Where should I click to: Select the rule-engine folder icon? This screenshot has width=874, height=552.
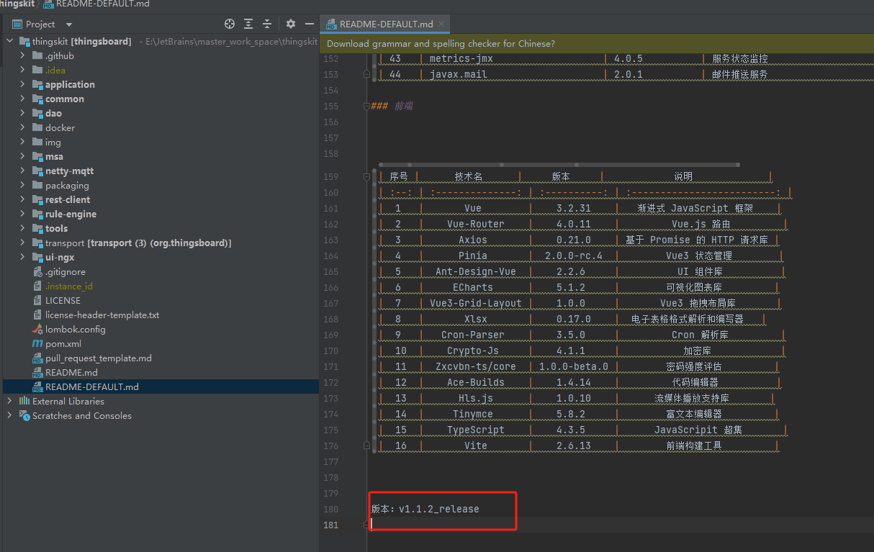pos(37,214)
